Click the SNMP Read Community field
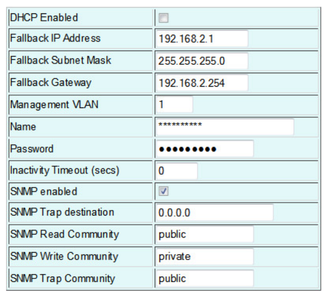Viewport: 330px width, 298px height. click(x=204, y=235)
